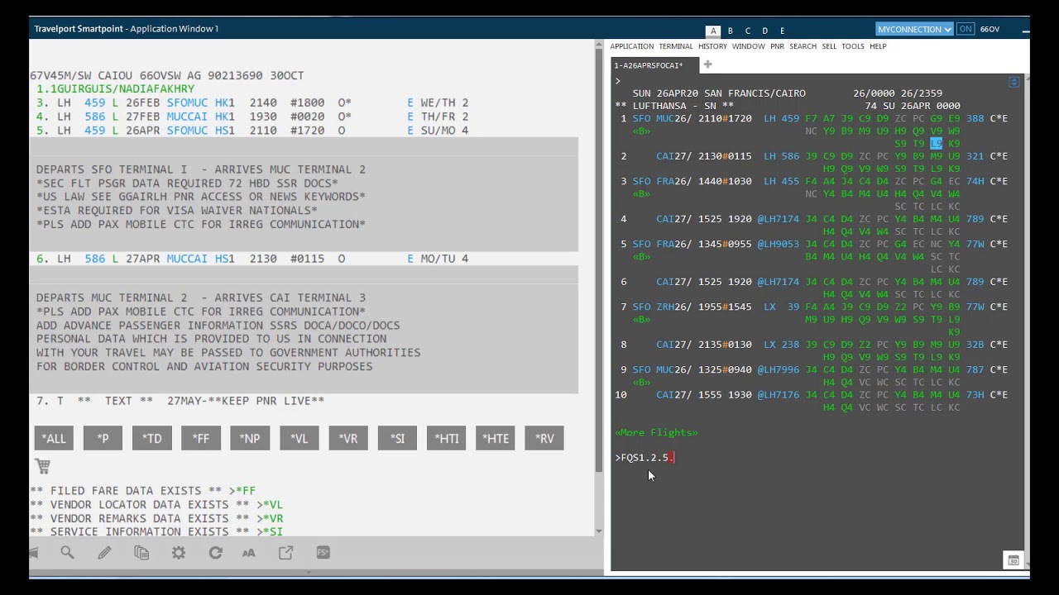Toggle the ON connection switch

click(965, 29)
